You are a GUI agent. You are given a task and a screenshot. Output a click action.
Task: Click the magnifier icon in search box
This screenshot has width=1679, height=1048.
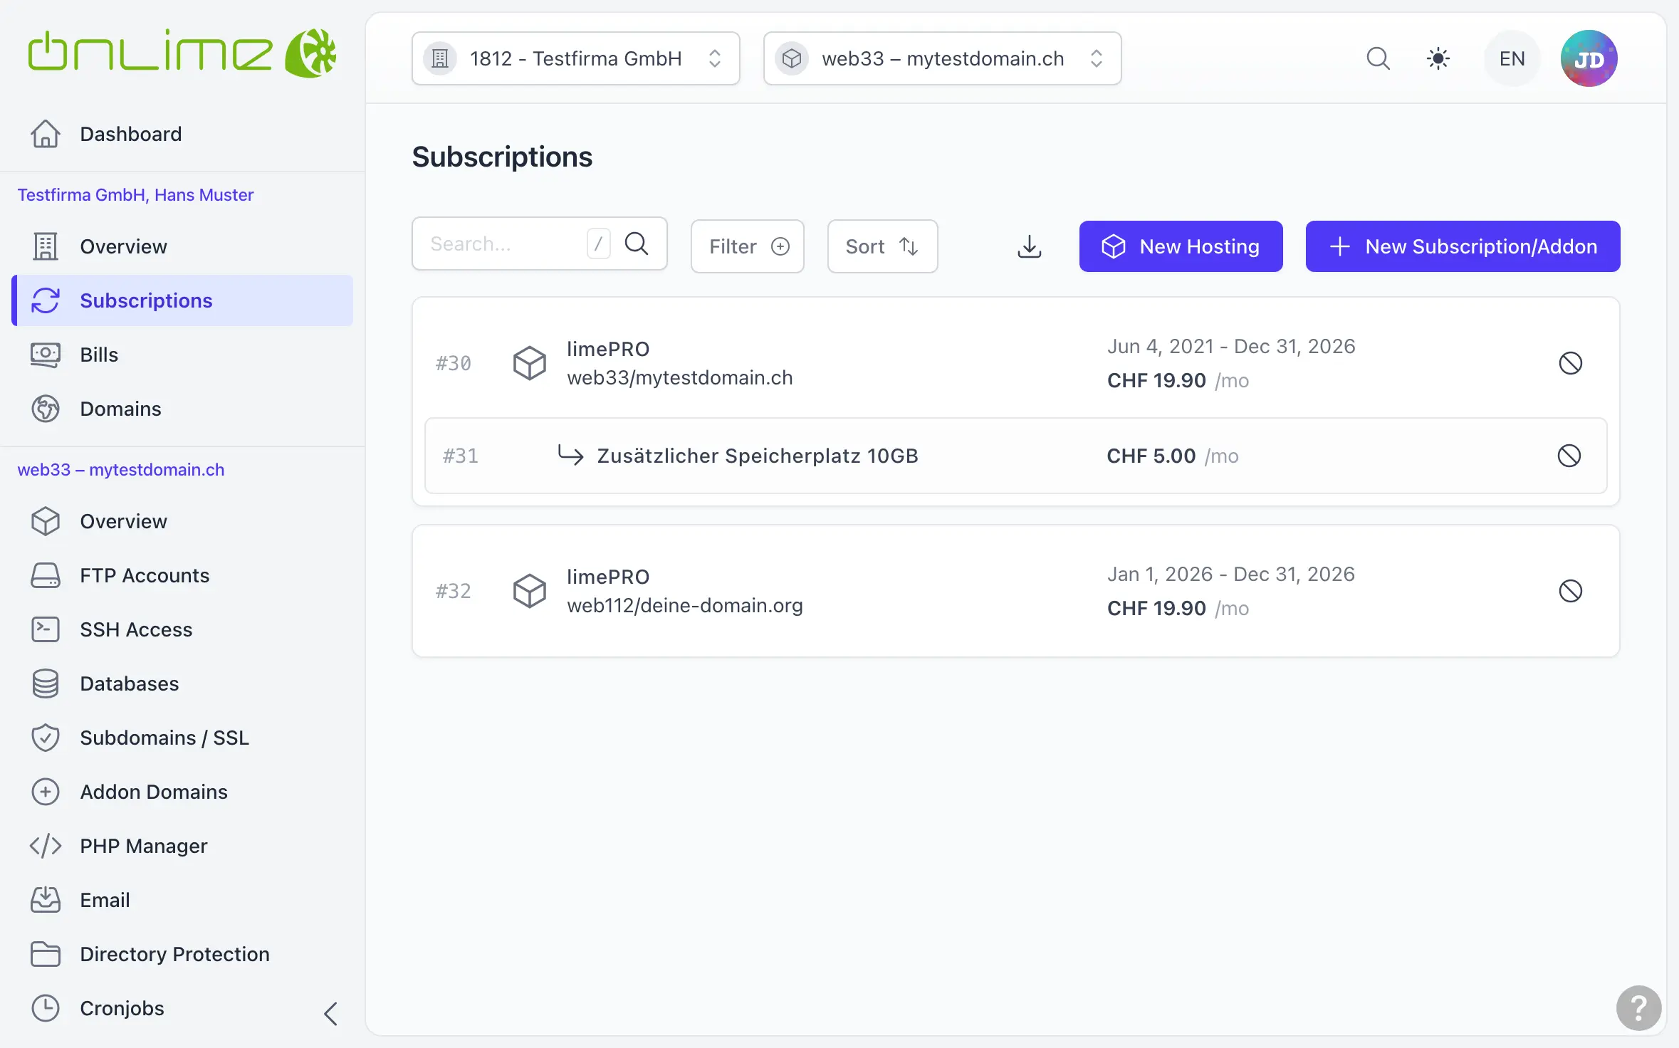636,244
